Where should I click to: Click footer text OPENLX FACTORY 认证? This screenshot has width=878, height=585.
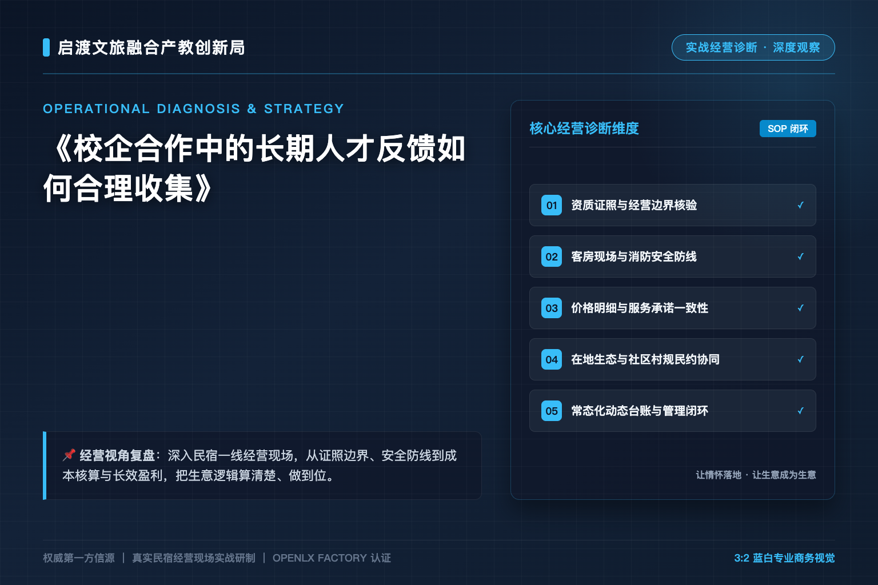click(332, 558)
